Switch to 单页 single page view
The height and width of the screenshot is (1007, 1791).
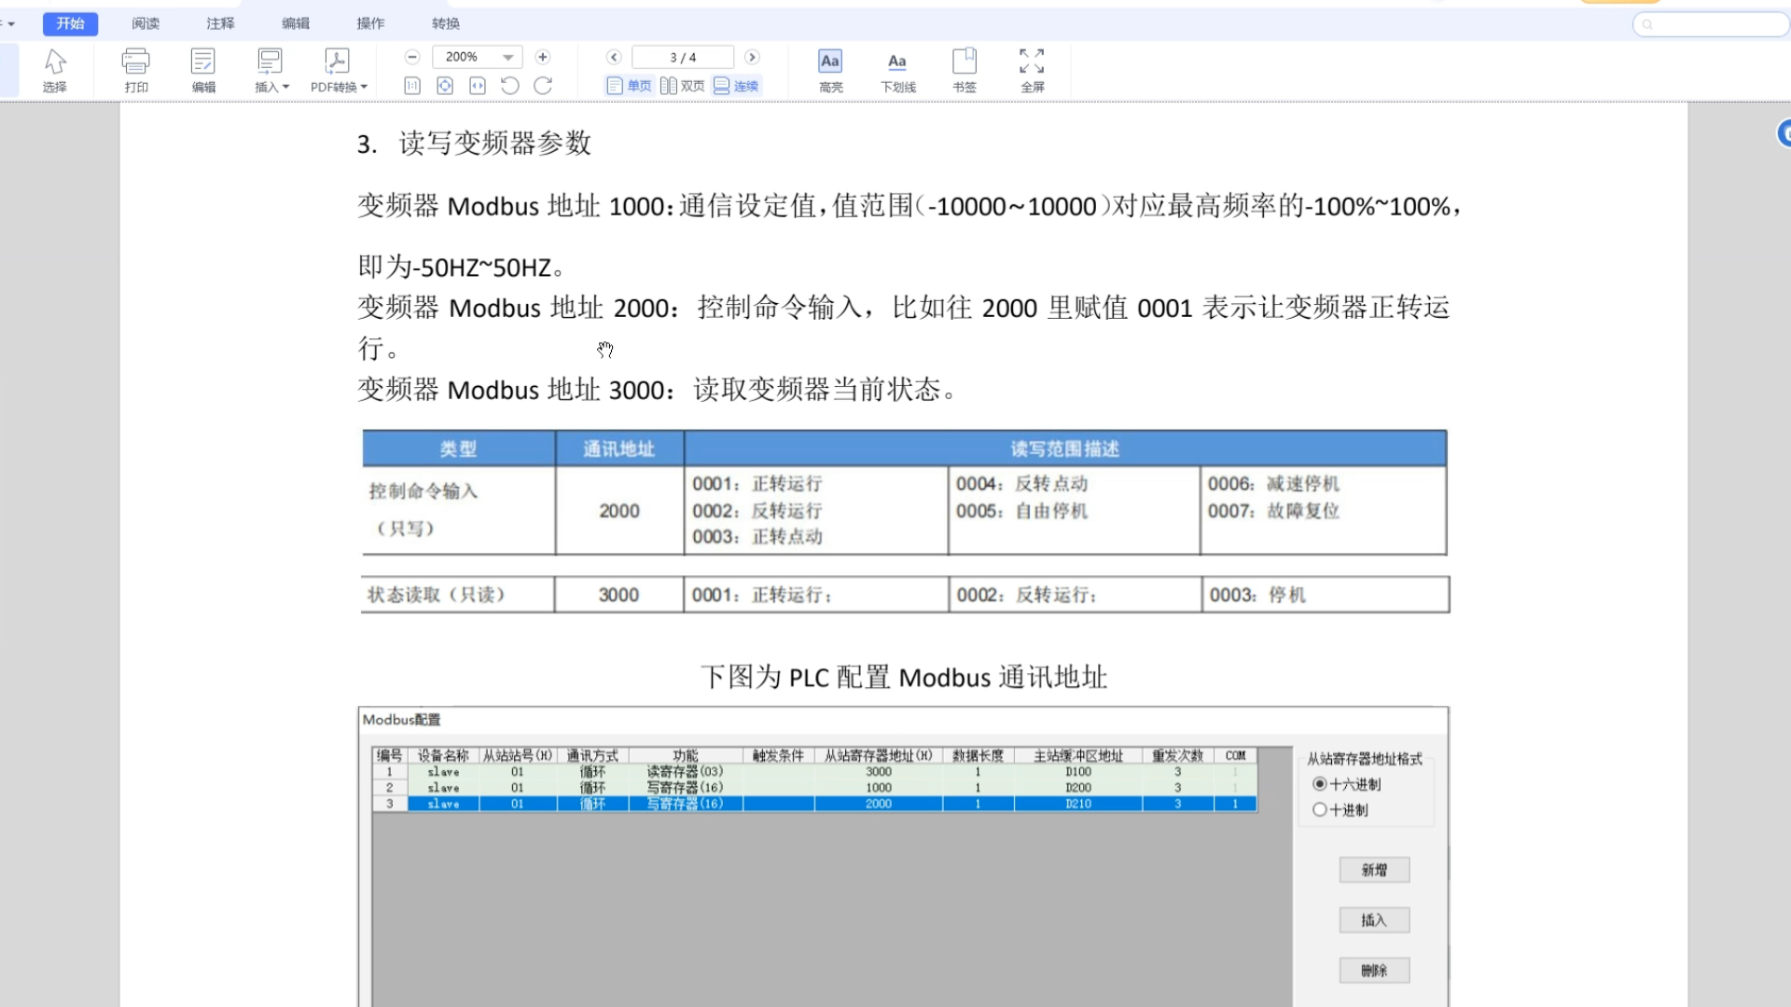click(x=629, y=85)
